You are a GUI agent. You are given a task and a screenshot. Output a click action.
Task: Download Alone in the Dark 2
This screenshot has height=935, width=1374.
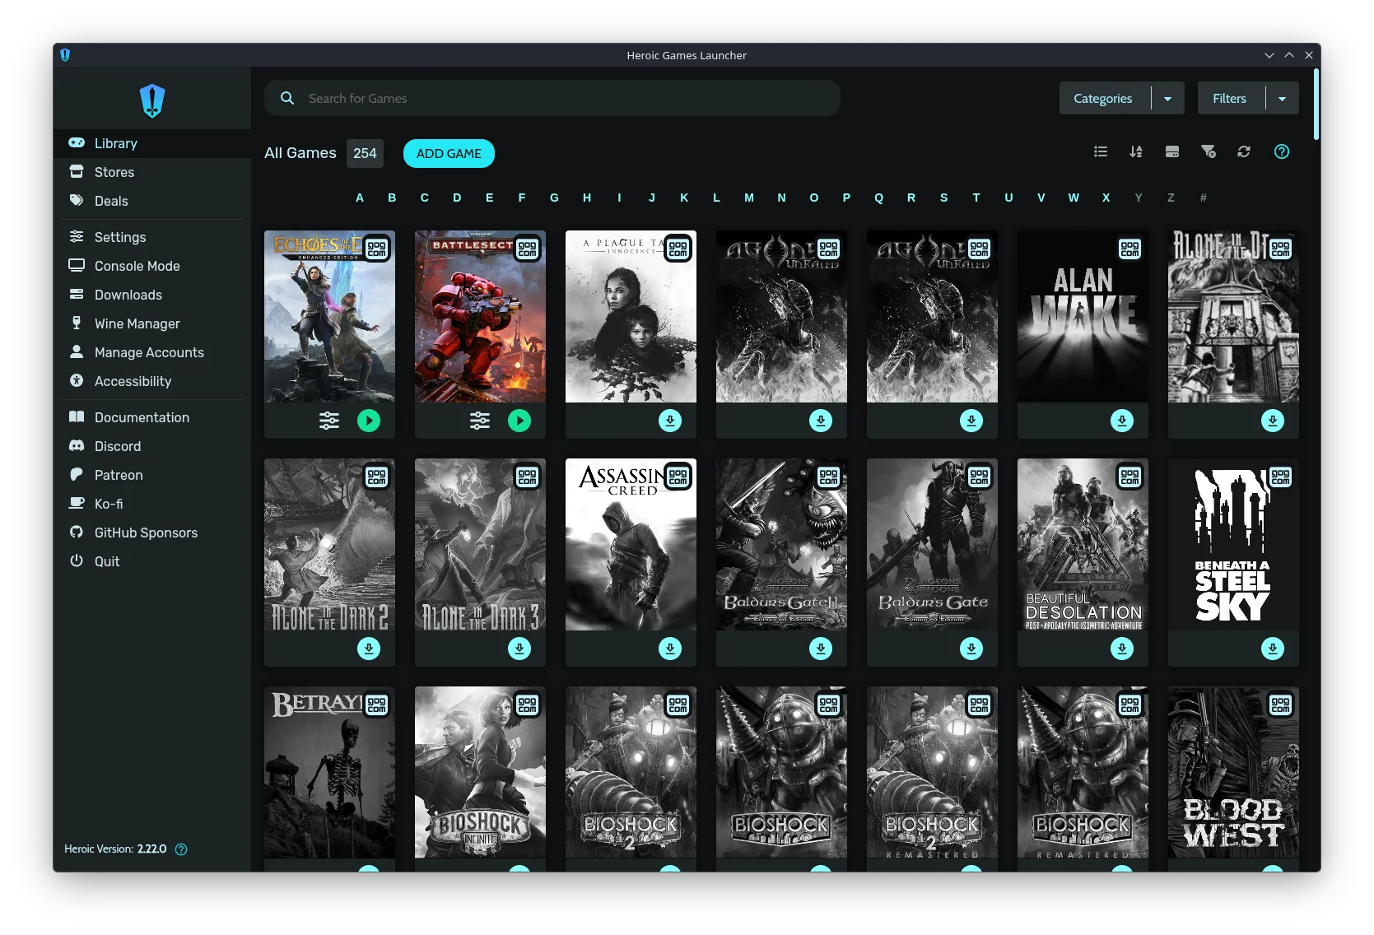(x=369, y=649)
